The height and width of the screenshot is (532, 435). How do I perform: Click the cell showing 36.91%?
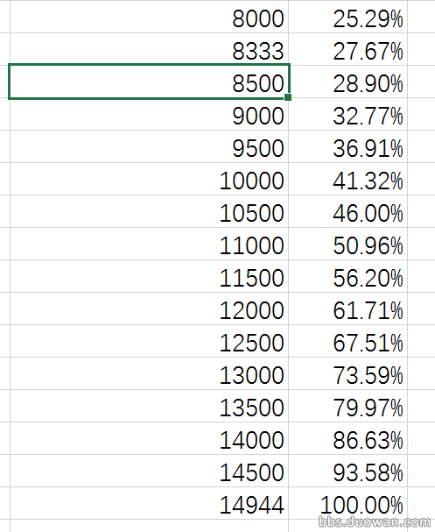tap(348, 146)
